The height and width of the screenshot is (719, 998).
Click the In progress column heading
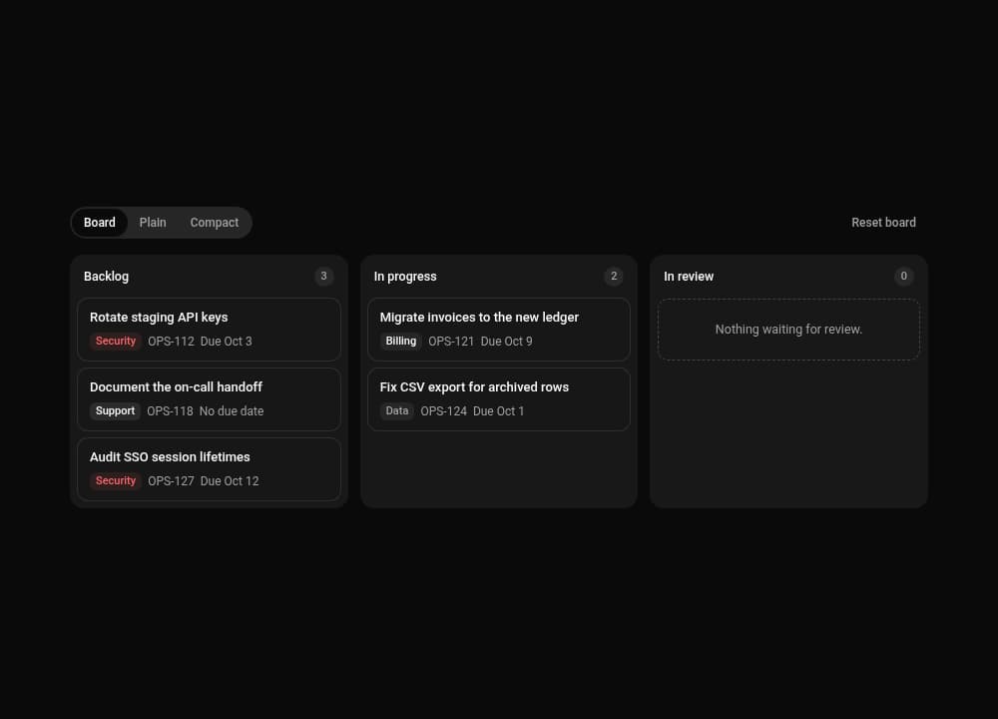pos(405,277)
